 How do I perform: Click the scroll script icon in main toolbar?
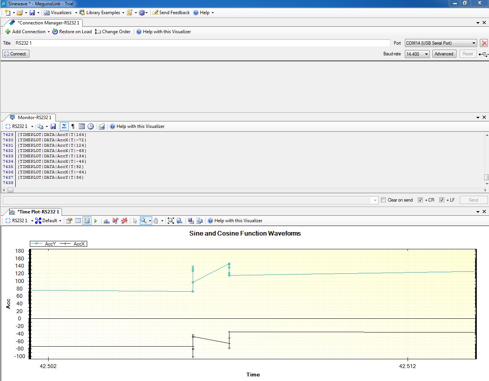(x=130, y=13)
